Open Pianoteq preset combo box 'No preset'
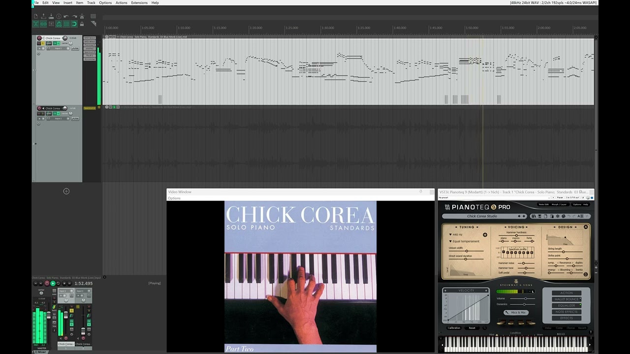 (494, 198)
